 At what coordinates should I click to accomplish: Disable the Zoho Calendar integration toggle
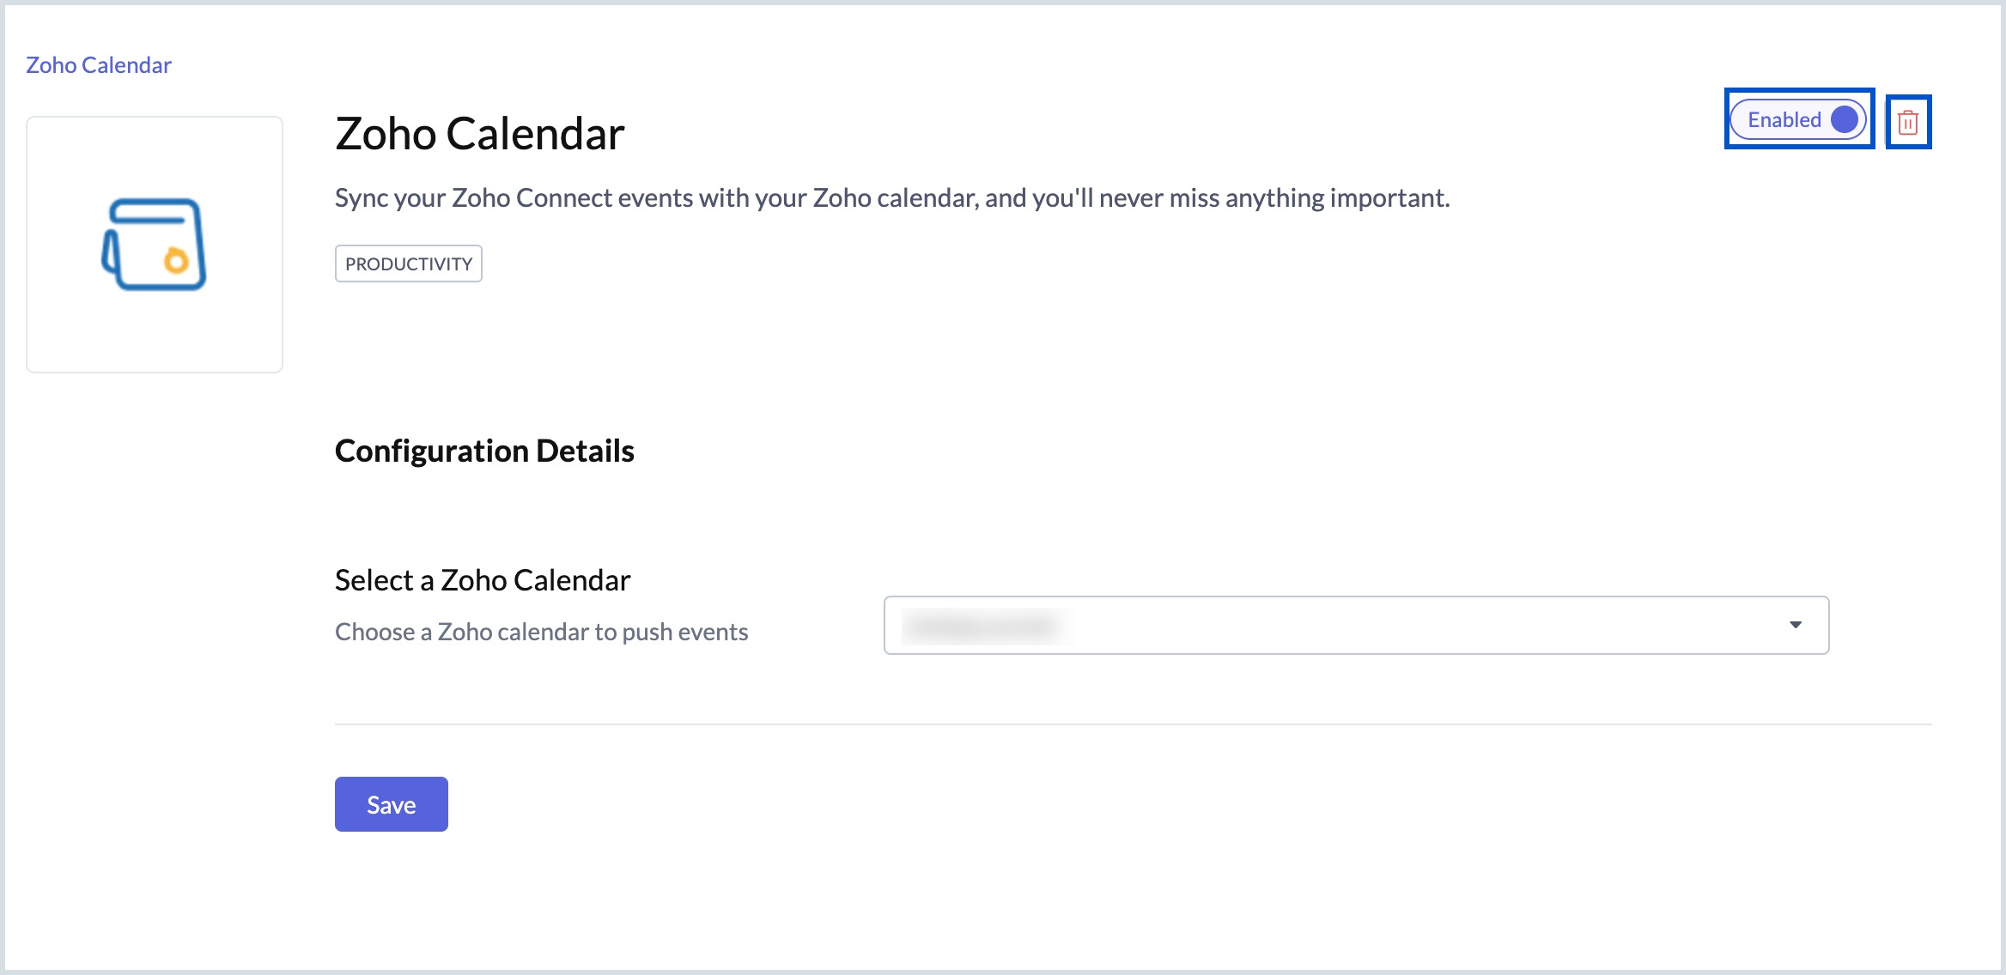pos(1797,120)
